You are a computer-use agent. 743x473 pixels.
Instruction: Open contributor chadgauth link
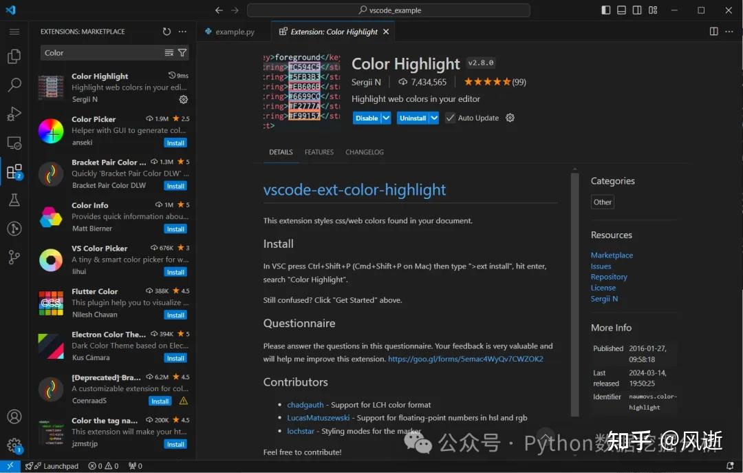tap(305, 405)
